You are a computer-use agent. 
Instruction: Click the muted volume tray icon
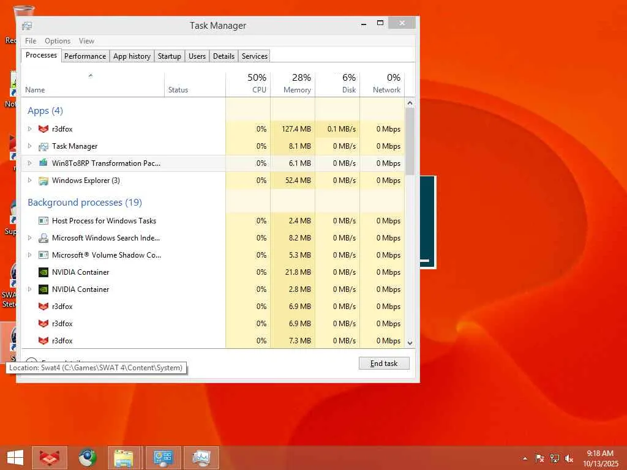[569, 458]
